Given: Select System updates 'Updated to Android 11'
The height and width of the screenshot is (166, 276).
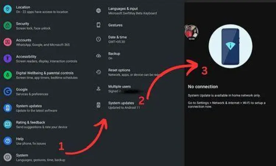Looking at the screenshot, I should click(x=124, y=105).
